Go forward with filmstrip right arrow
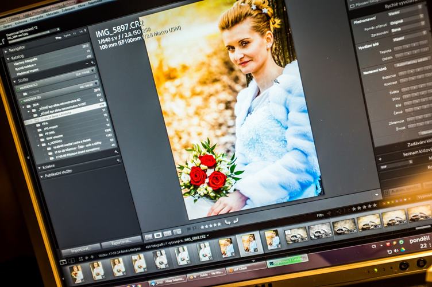The image size is (432, 287). pos(92,257)
